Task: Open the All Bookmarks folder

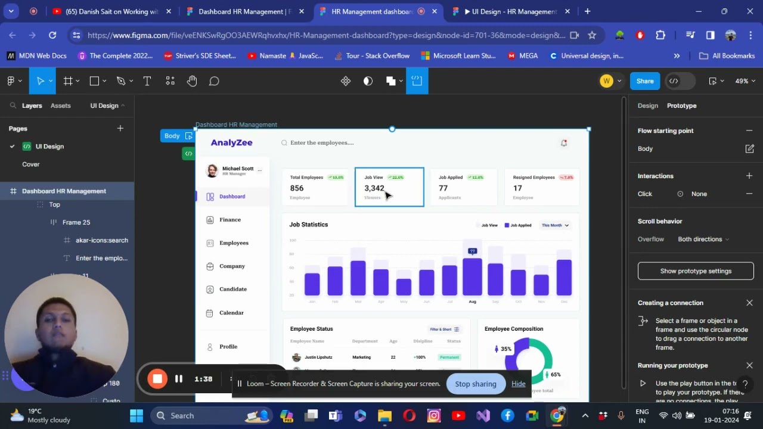Action: [x=727, y=55]
